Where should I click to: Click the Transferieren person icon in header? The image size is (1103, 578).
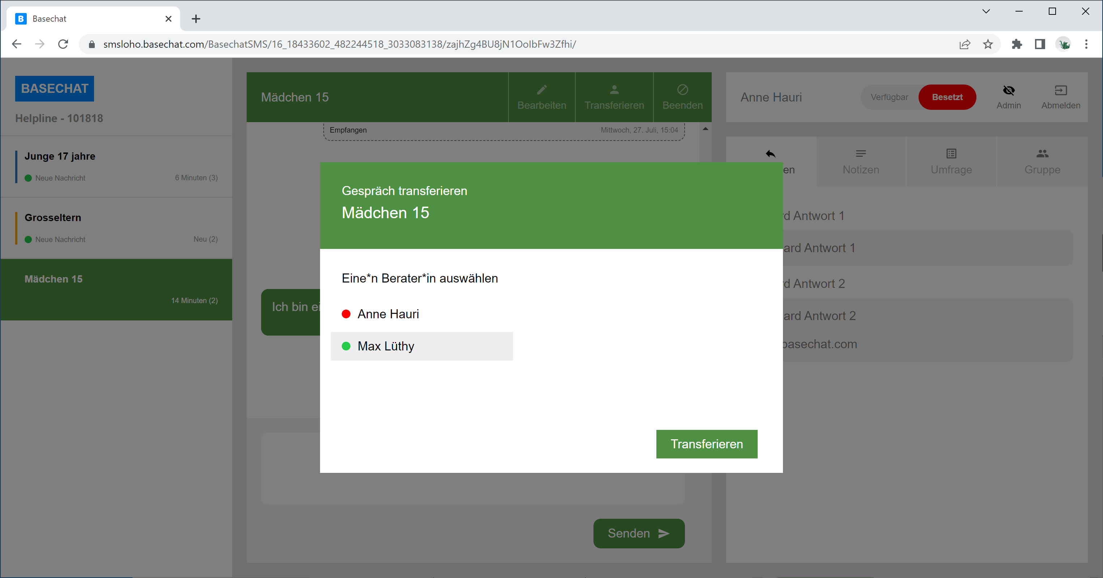(614, 90)
